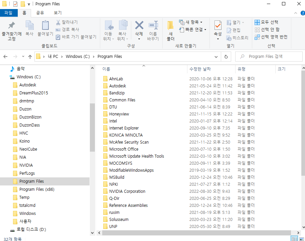The width and height of the screenshot is (305, 241).
Task: Click quick access Properties checkmark icon in title bar
Action: pos(15,4)
